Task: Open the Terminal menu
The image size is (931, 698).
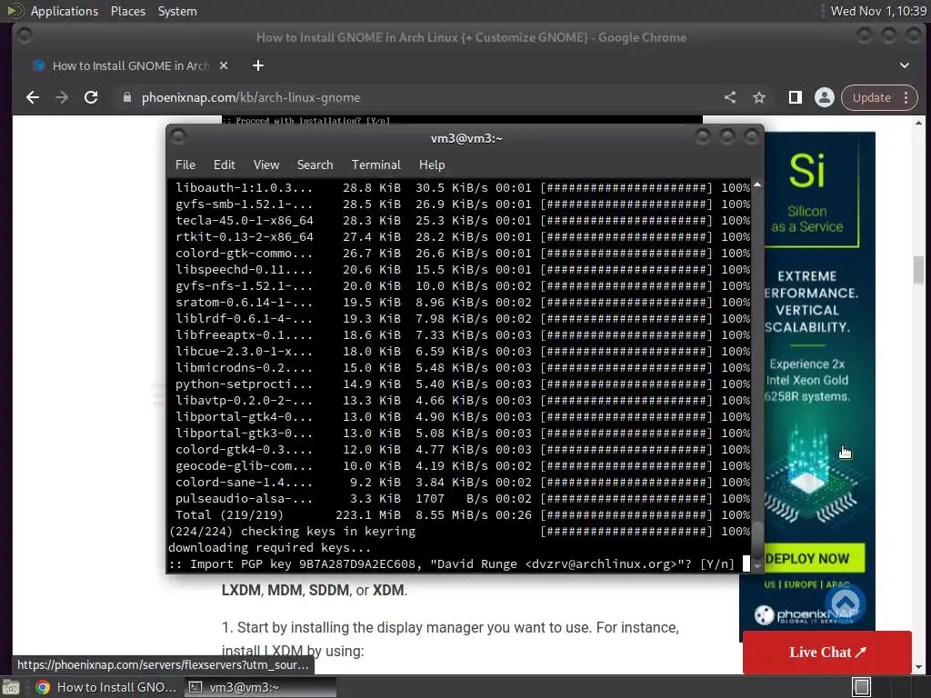Action: 375,165
